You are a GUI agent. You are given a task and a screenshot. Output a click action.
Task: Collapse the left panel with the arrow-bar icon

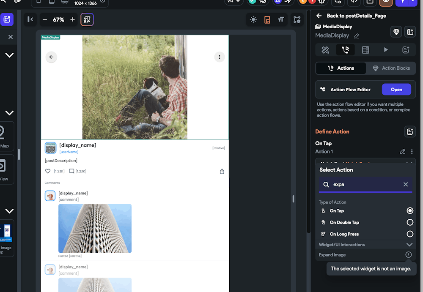click(x=30, y=19)
